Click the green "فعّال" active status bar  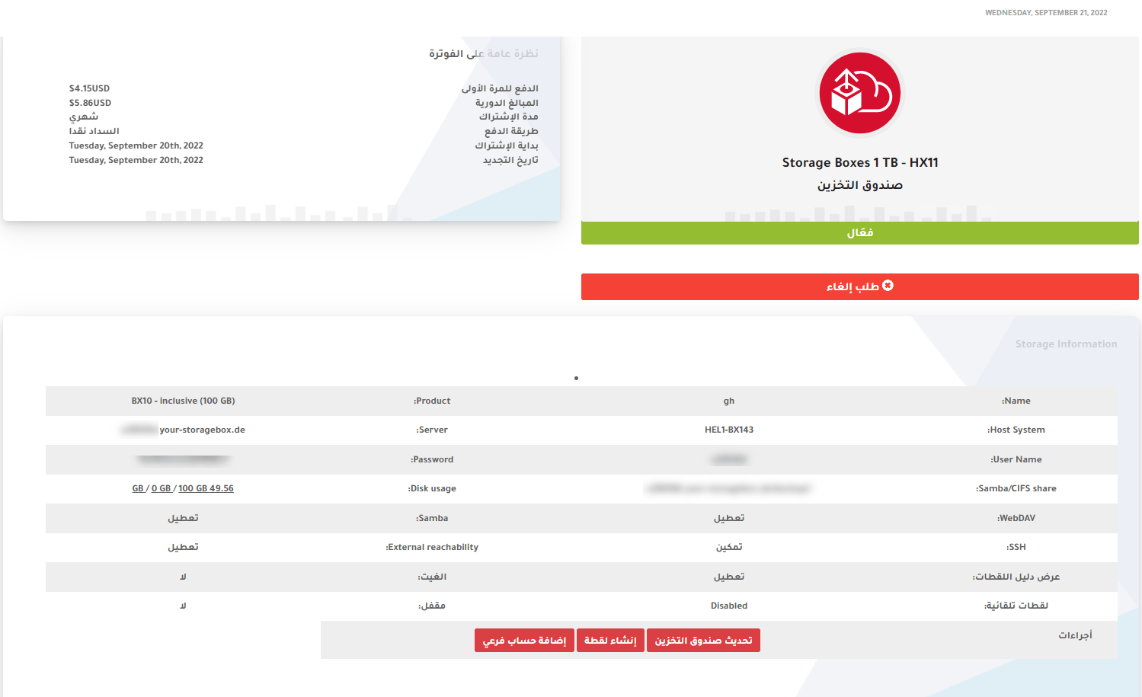[859, 233]
